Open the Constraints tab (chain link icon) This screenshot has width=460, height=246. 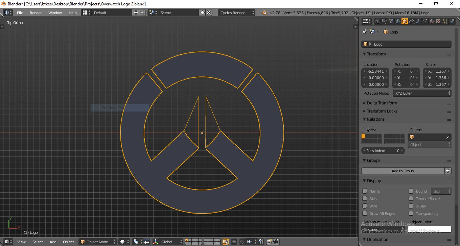coord(411,21)
